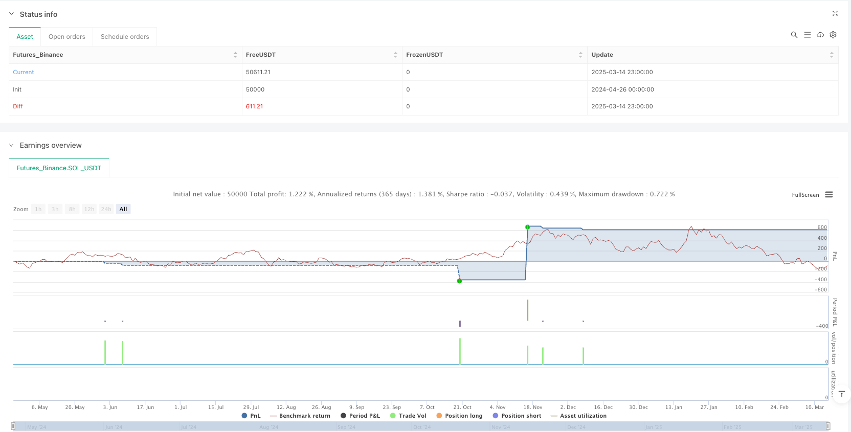
Task: Select the 611.21 Diff value
Action: 255,106
